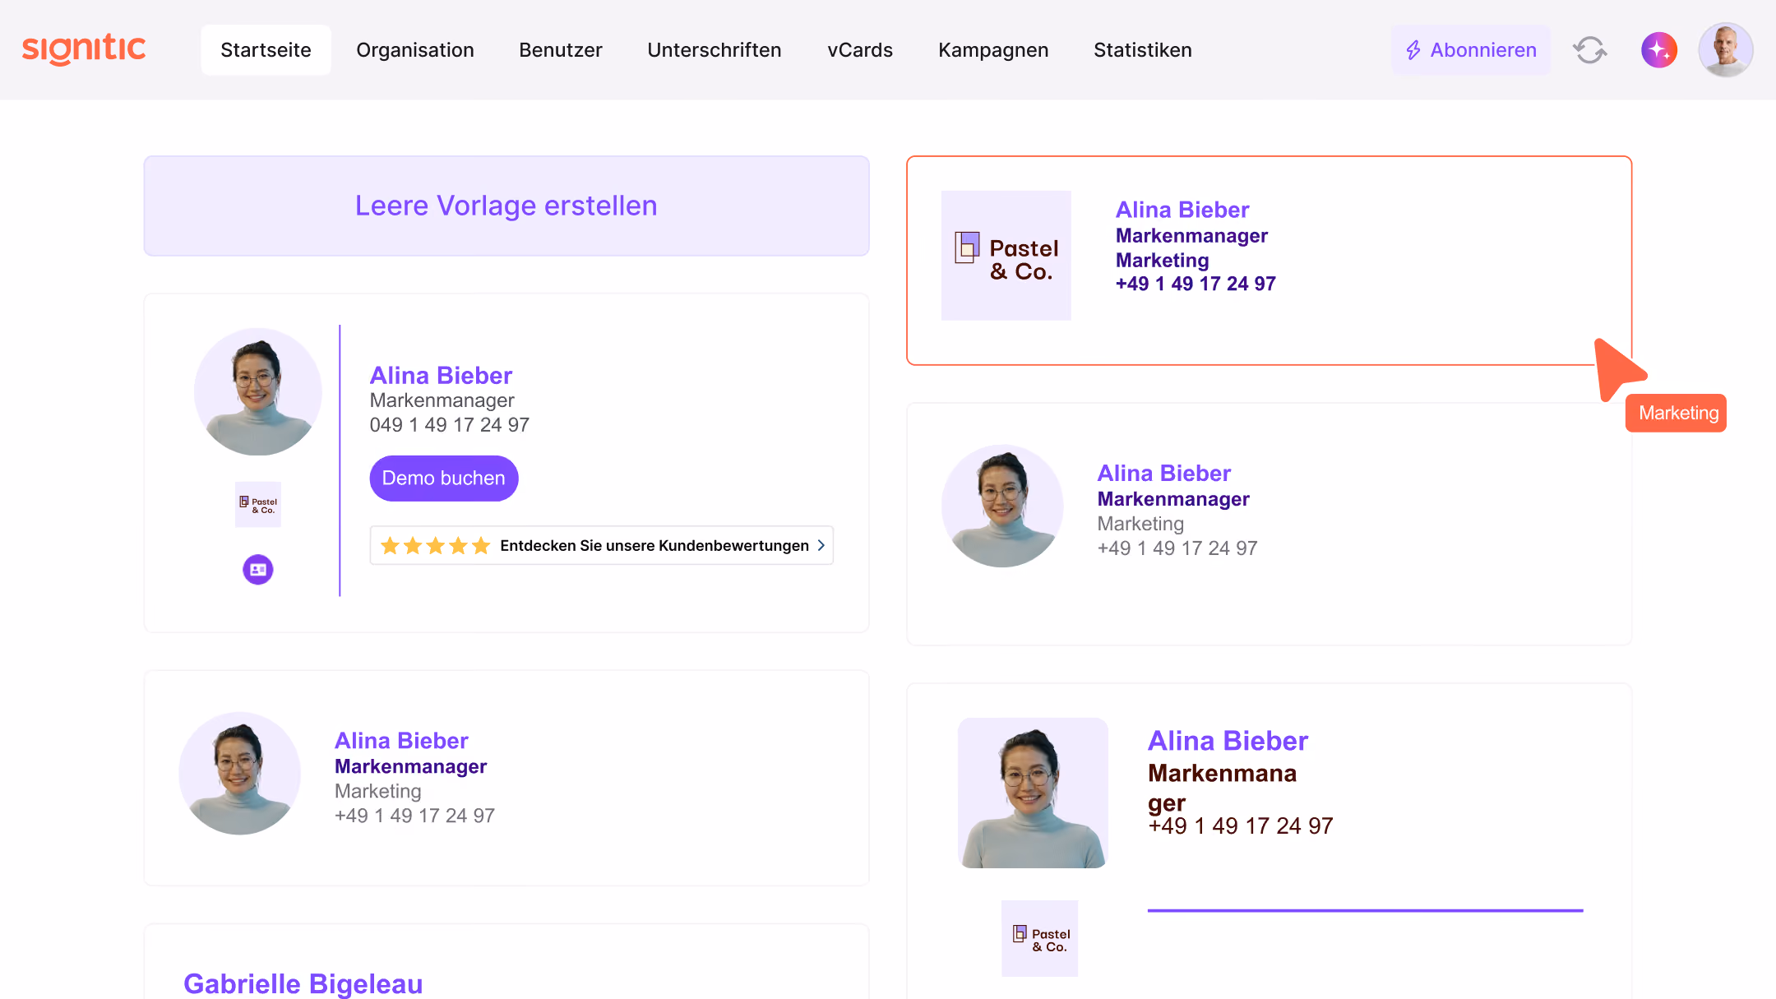
Task: Click the wrapped 'Markenmana ger' job title
Action: pyautogui.click(x=1223, y=788)
